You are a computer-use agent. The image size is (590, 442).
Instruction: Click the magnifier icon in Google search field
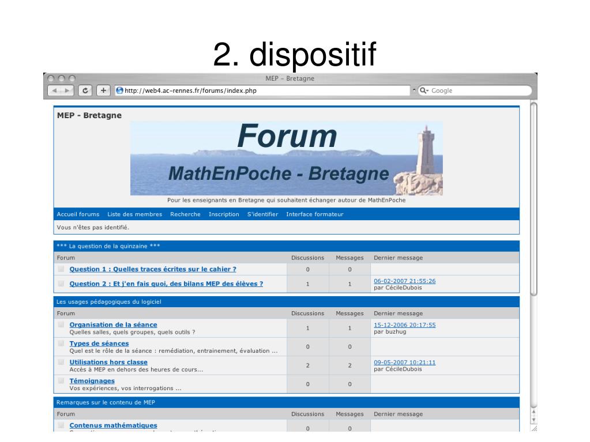click(424, 90)
